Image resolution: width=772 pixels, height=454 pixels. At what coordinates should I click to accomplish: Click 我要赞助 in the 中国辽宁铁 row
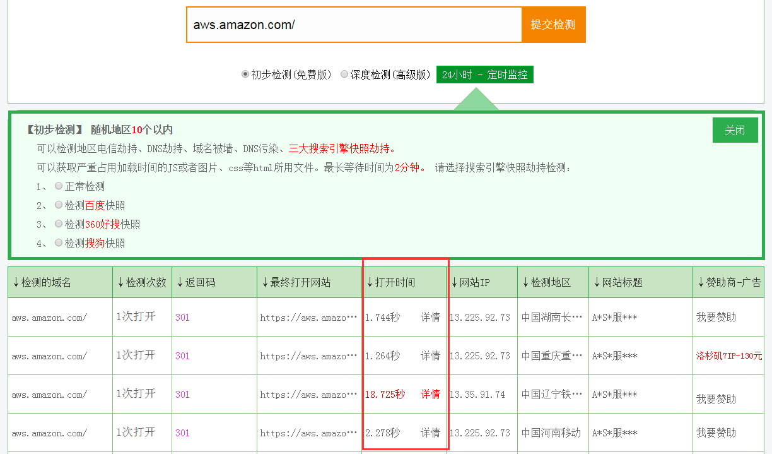click(716, 399)
